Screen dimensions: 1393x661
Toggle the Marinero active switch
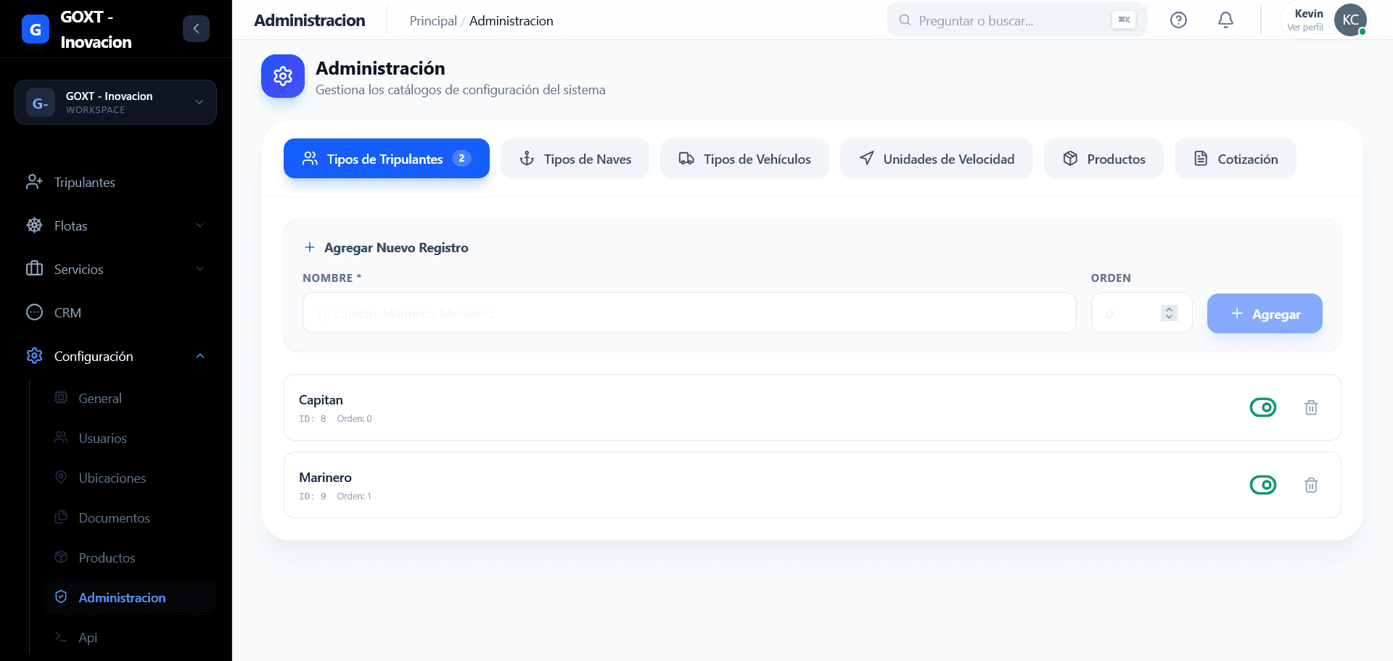pyautogui.click(x=1263, y=485)
